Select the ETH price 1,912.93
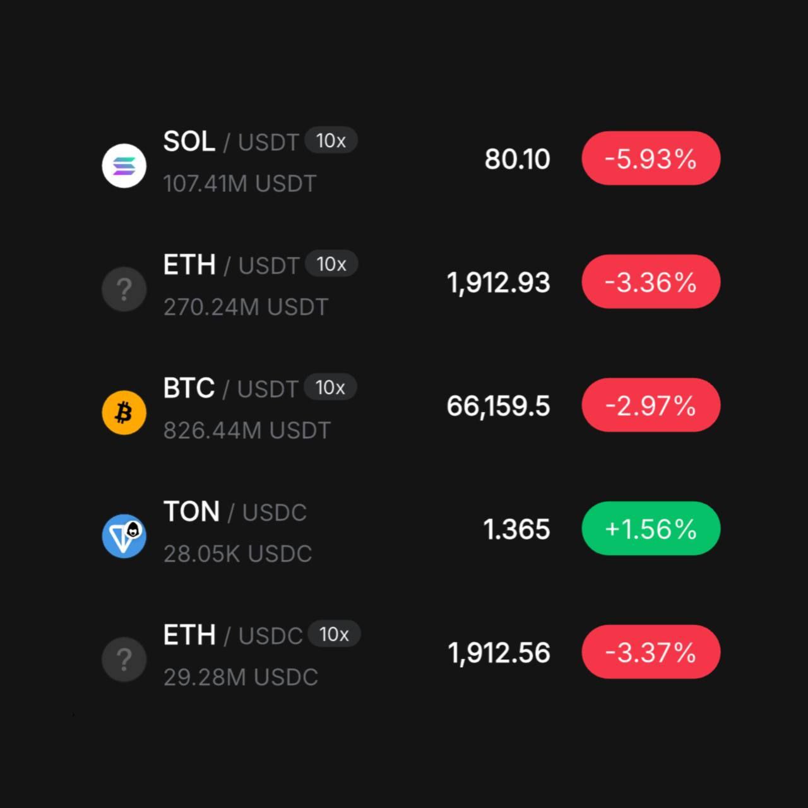 coord(499,282)
